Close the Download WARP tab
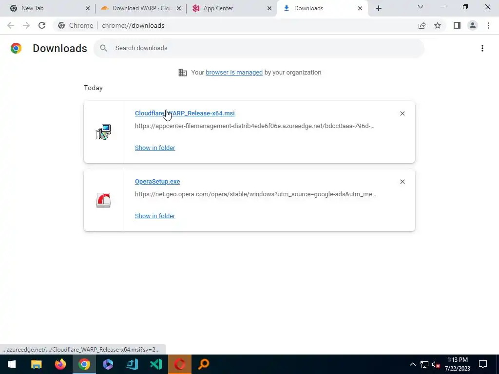This screenshot has width=499, height=374. 179,8
